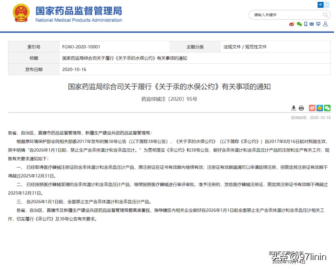
Task: Share the article to Qzone star icon
Action: coord(319,108)
